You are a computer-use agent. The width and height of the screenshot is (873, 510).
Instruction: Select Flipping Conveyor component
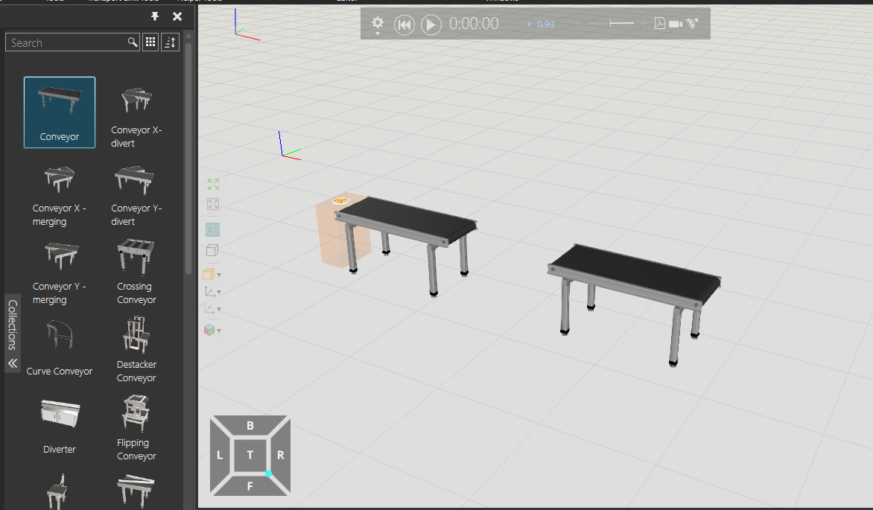[x=136, y=427]
